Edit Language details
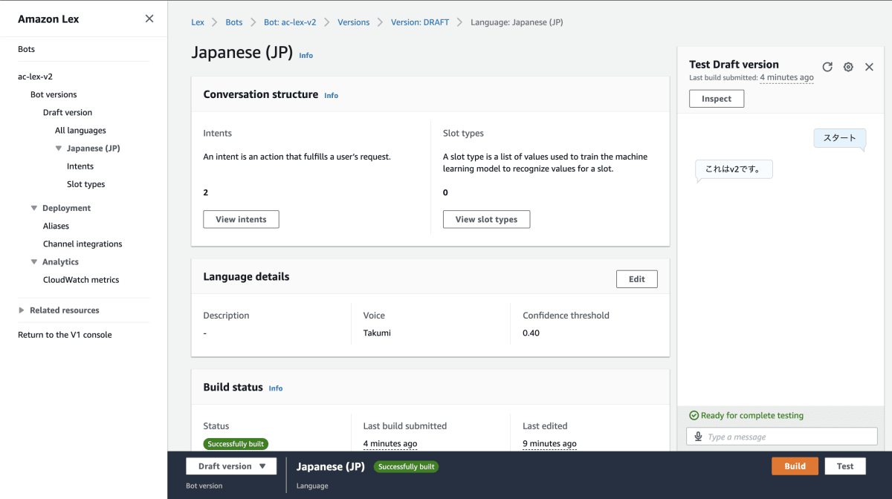The height and width of the screenshot is (499, 892). [637, 279]
